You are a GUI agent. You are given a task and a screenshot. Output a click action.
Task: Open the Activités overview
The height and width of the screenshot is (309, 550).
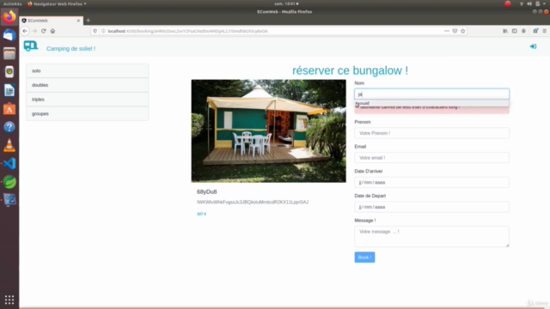click(12, 3)
